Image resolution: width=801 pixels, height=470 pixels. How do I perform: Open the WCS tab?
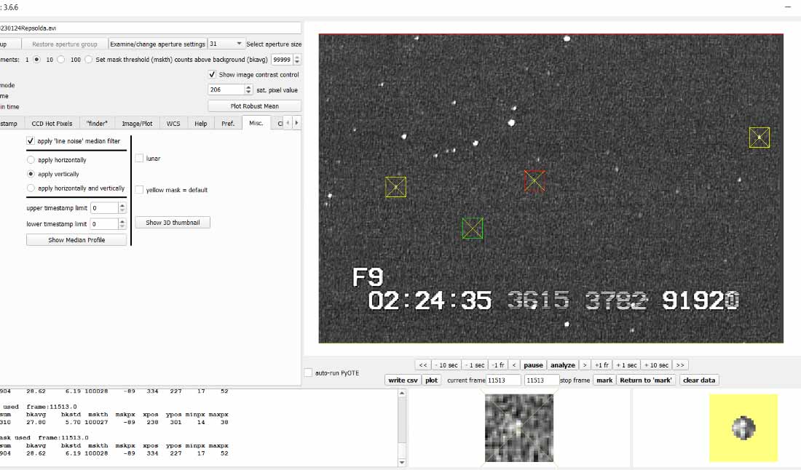click(x=173, y=124)
